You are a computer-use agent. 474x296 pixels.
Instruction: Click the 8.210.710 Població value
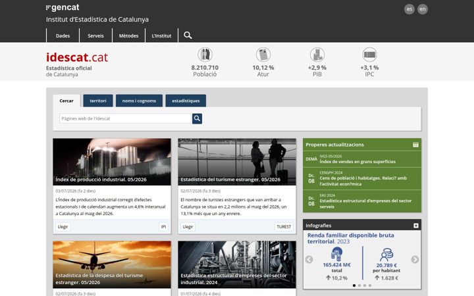[x=205, y=68]
